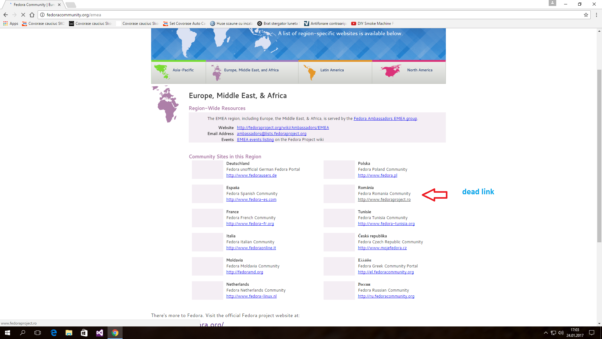Screen dimensions: 602x339
Task: Click the scrollbar down arrow
Action: click(x=599, y=323)
